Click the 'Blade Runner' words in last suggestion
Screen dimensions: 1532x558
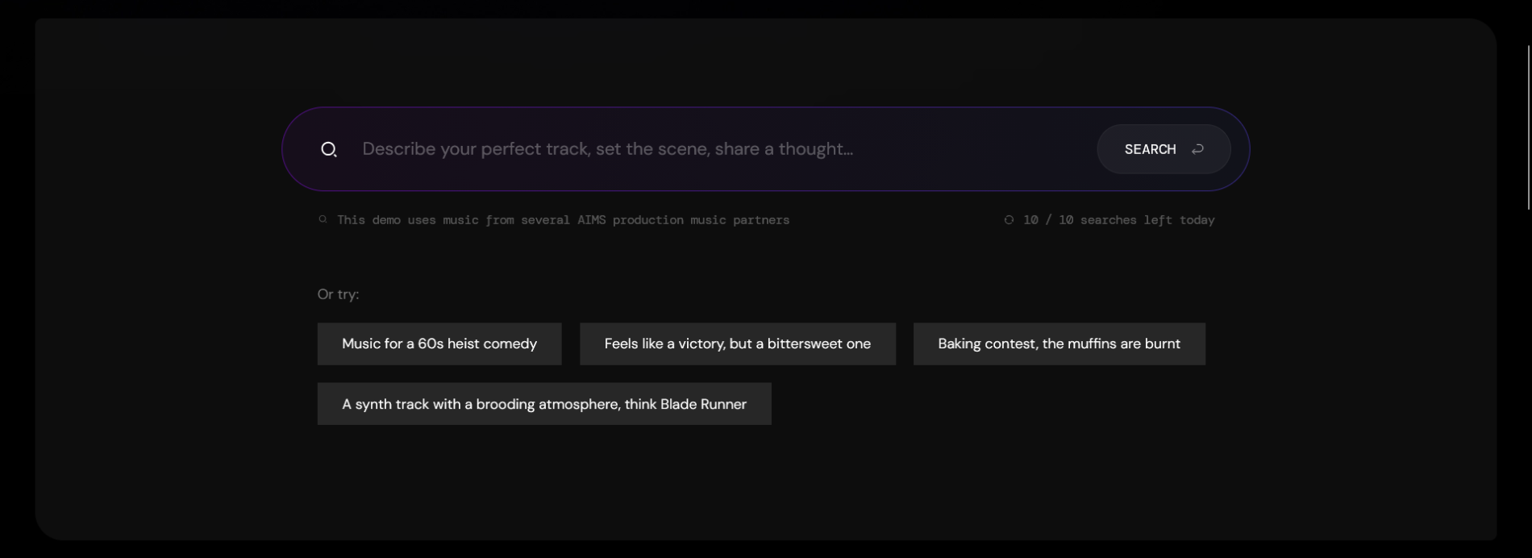(703, 404)
